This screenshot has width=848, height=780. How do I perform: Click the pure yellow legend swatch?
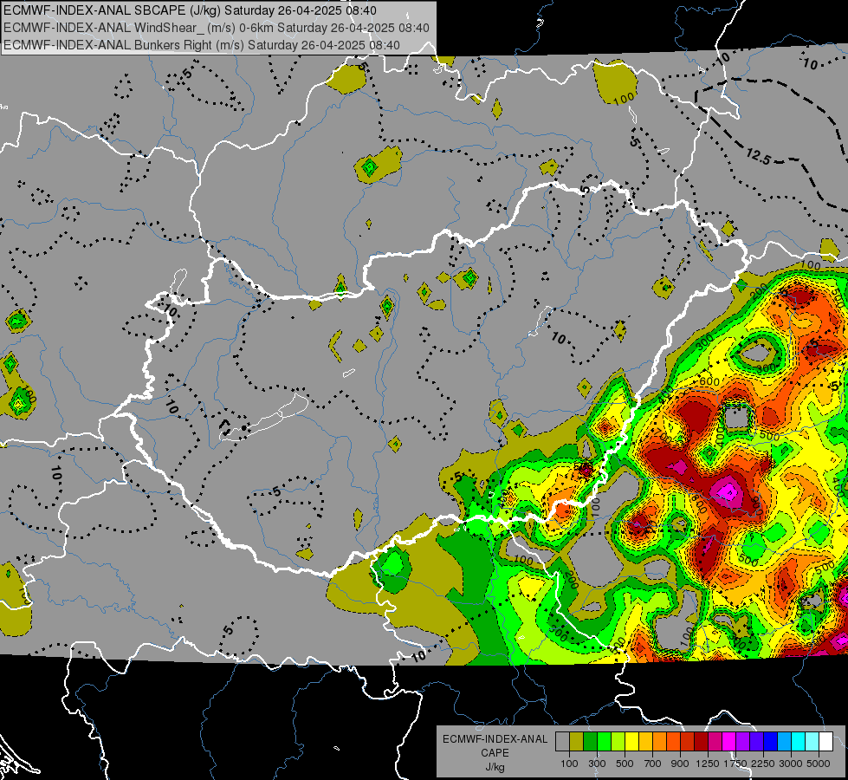(631, 742)
